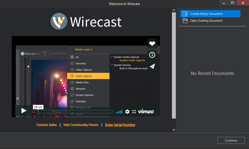Click the double chevron expand arrows

(x=18, y=99)
